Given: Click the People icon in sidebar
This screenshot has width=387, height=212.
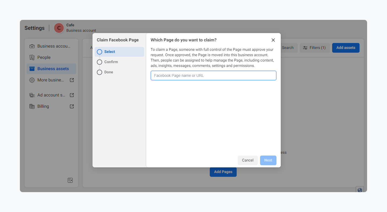Looking at the screenshot, I should (x=32, y=58).
